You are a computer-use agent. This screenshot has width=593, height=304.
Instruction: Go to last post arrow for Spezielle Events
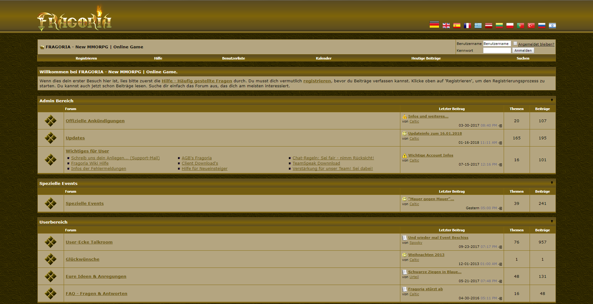[x=500, y=208]
